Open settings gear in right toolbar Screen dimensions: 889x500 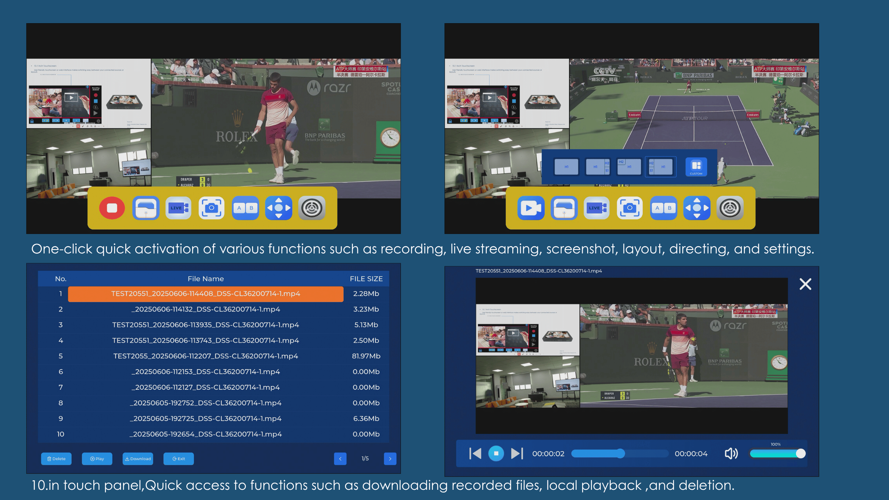pos(730,208)
